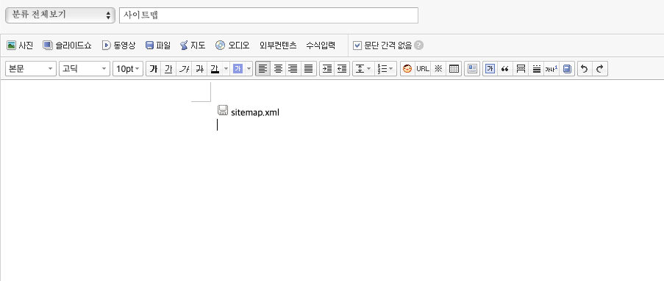Expand the background color palette arrow
Viewport: 664px width, 281px height.
[x=249, y=68]
